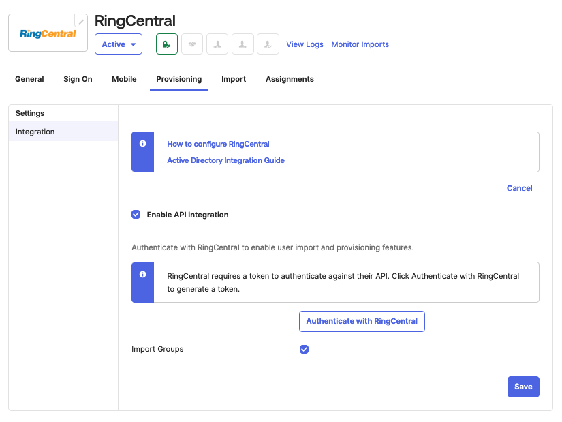The height and width of the screenshot is (422, 562).
Task: Open the Active status dropdown
Action: (x=119, y=44)
